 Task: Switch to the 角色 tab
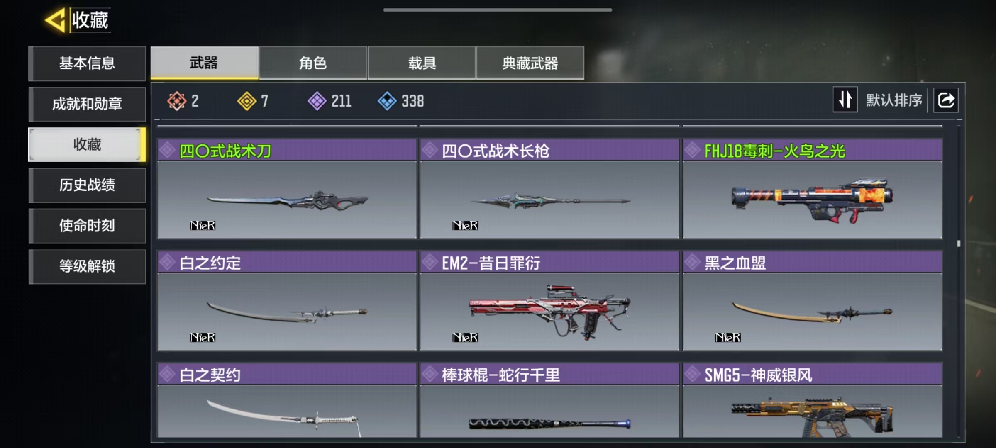click(x=313, y=63)
